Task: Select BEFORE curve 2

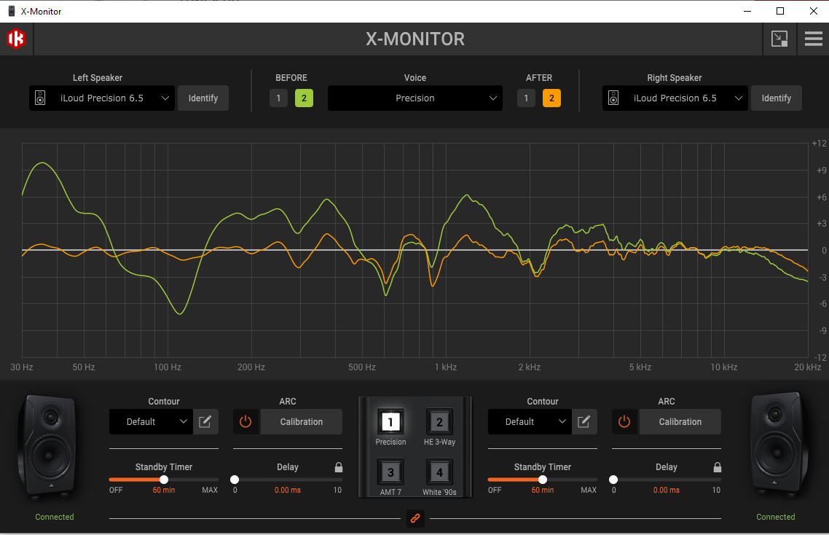Action: pyautogui.click(x=304, y=98)
